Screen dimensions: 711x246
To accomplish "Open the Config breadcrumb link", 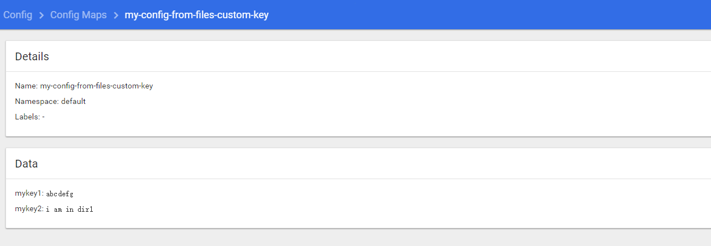I will [x=18, y=15].
